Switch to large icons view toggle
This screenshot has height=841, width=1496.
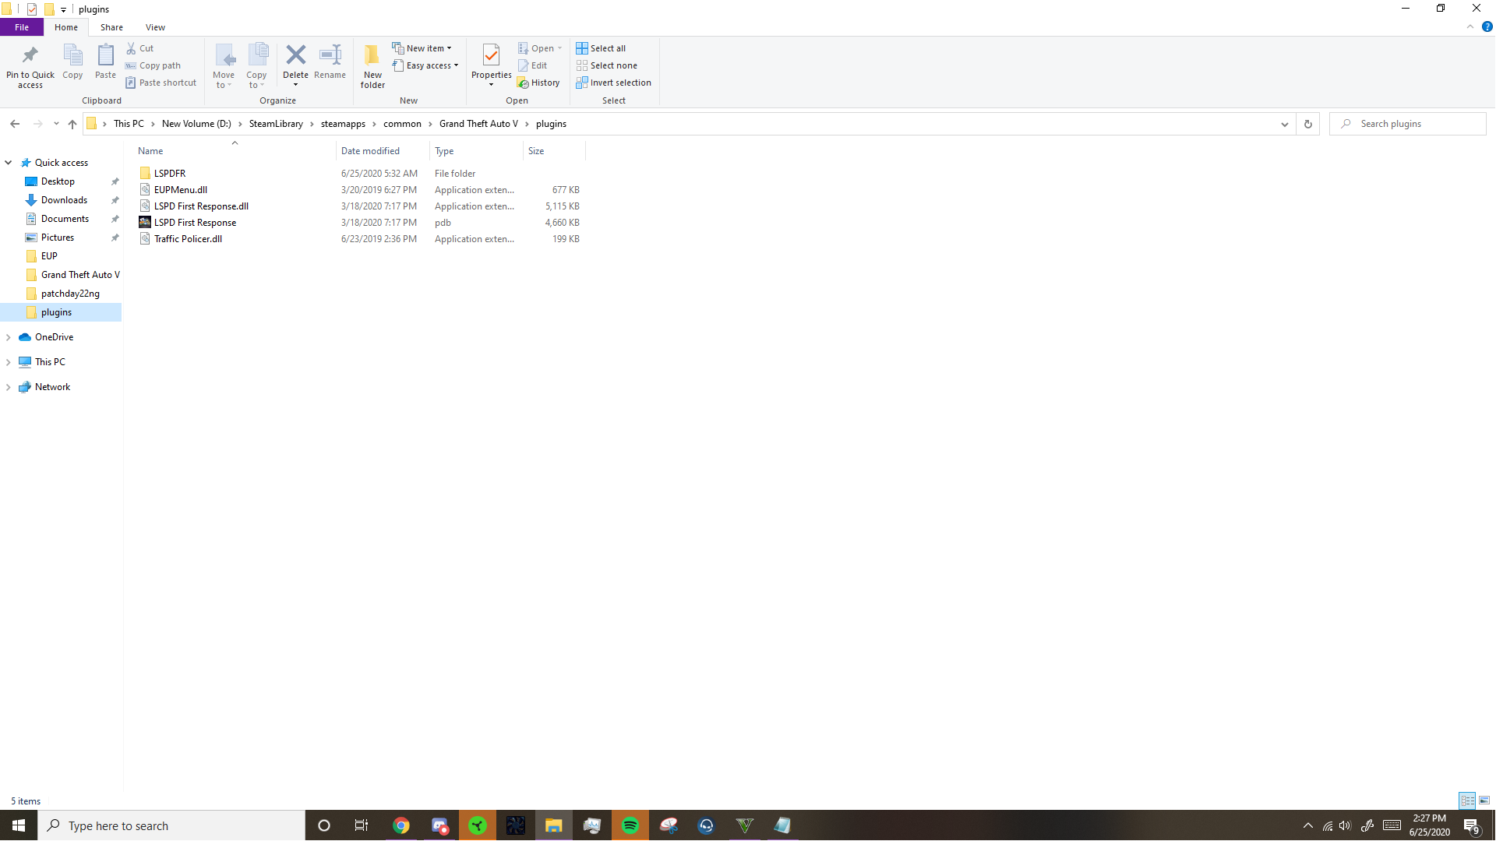[x=1484, y=801]
